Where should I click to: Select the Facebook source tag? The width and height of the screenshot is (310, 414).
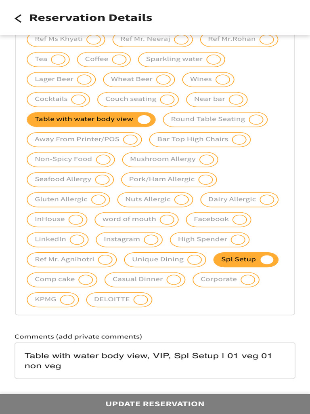pyautogui.click(x=218, y=220)
